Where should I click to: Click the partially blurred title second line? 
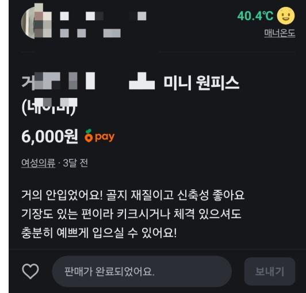tap(49, 107)
